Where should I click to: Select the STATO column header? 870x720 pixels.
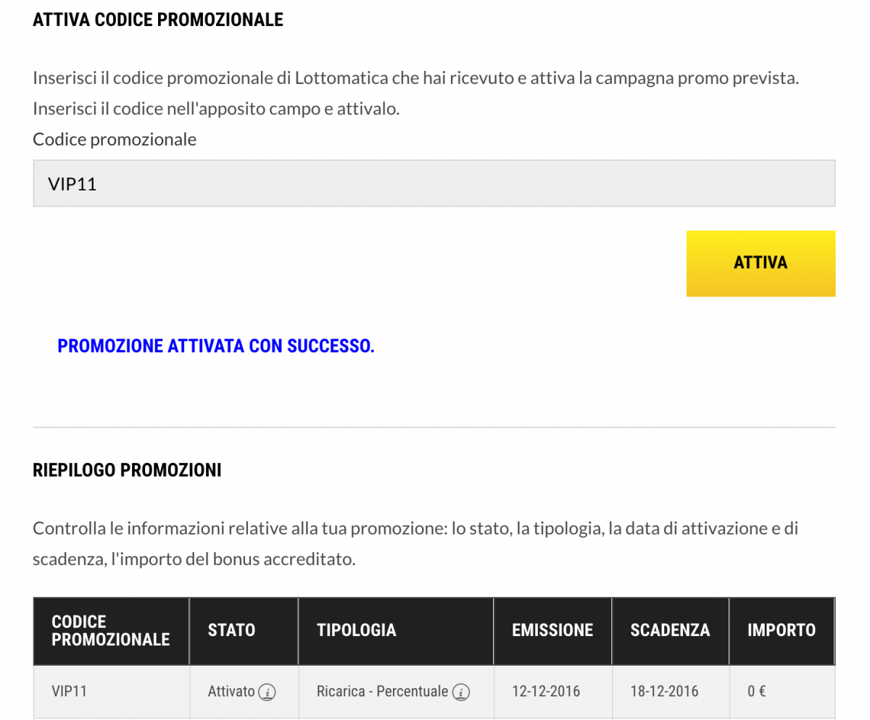(231, 630)
